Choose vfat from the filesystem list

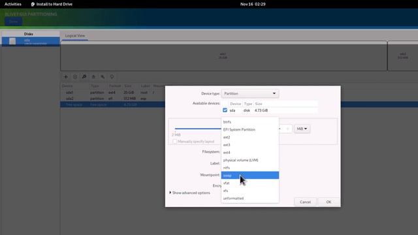250,183
